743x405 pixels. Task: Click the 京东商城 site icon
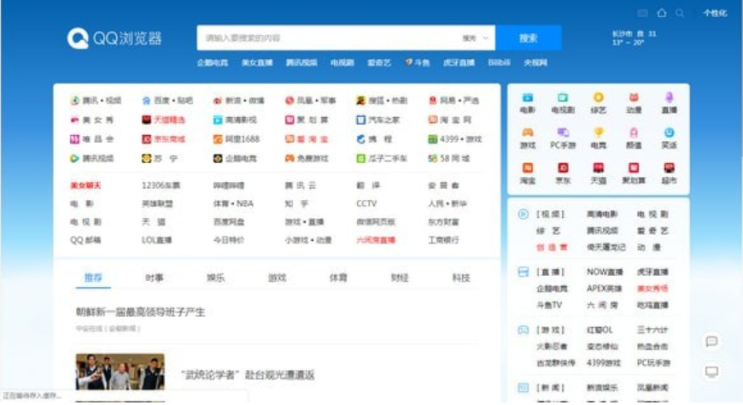tap(146, 139)
